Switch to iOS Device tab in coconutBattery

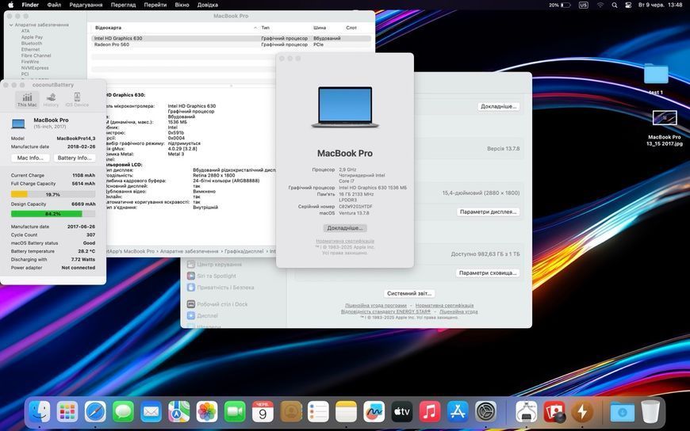(77, 100)
